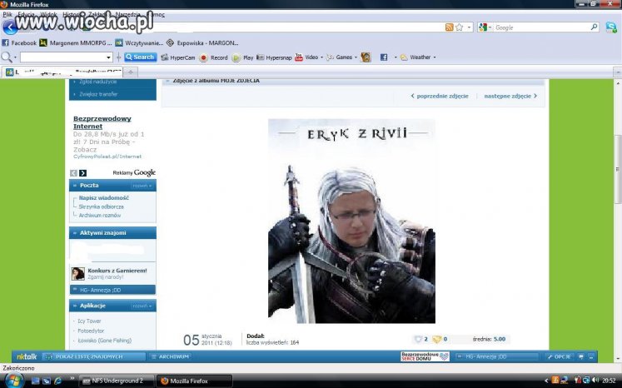The height and width of the screenshot is (388, 622).
Task: Open the HG- Amnezja ;DD chat tab
Action: coord(496,356)
